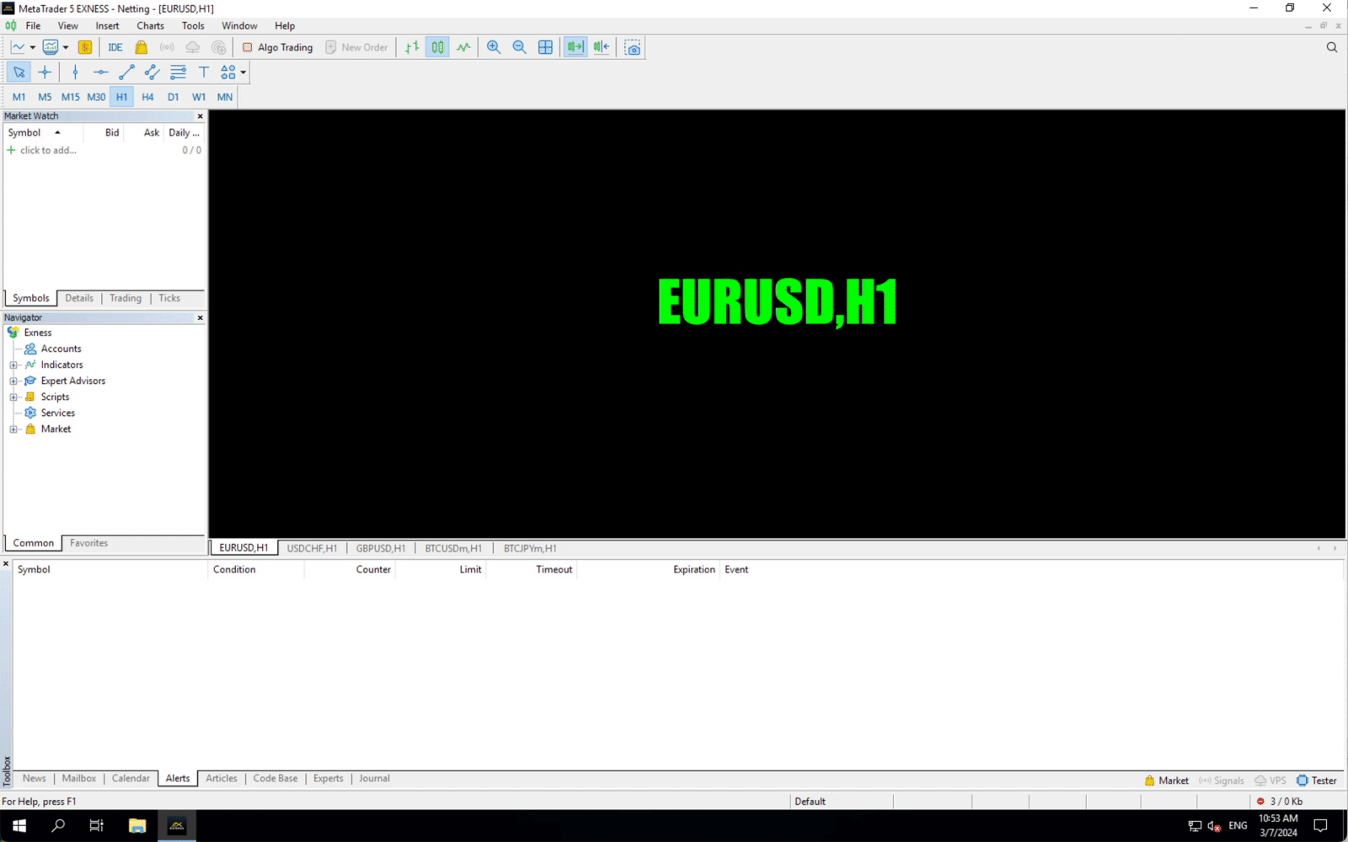This screenshot has height=842, width=1348.
Task: Open the IDE from the toolbar
Action: [115, 47]
